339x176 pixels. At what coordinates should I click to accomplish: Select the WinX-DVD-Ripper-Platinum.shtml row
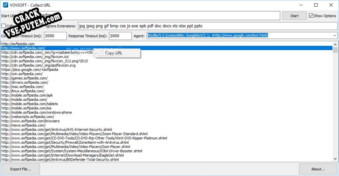pyautogui.click(x=166, y=138)
